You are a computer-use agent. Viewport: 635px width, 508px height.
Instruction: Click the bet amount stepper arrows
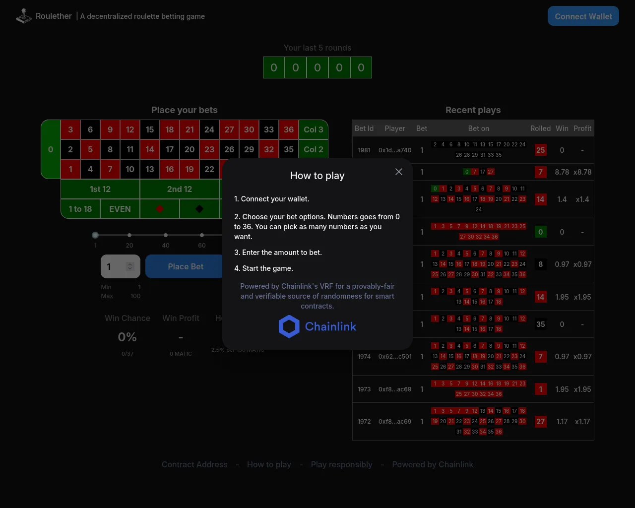point(130,266)
